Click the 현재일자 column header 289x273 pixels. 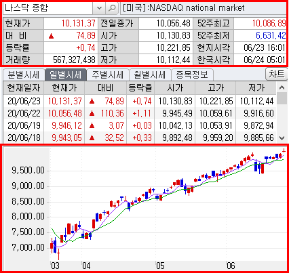[24, 88]
